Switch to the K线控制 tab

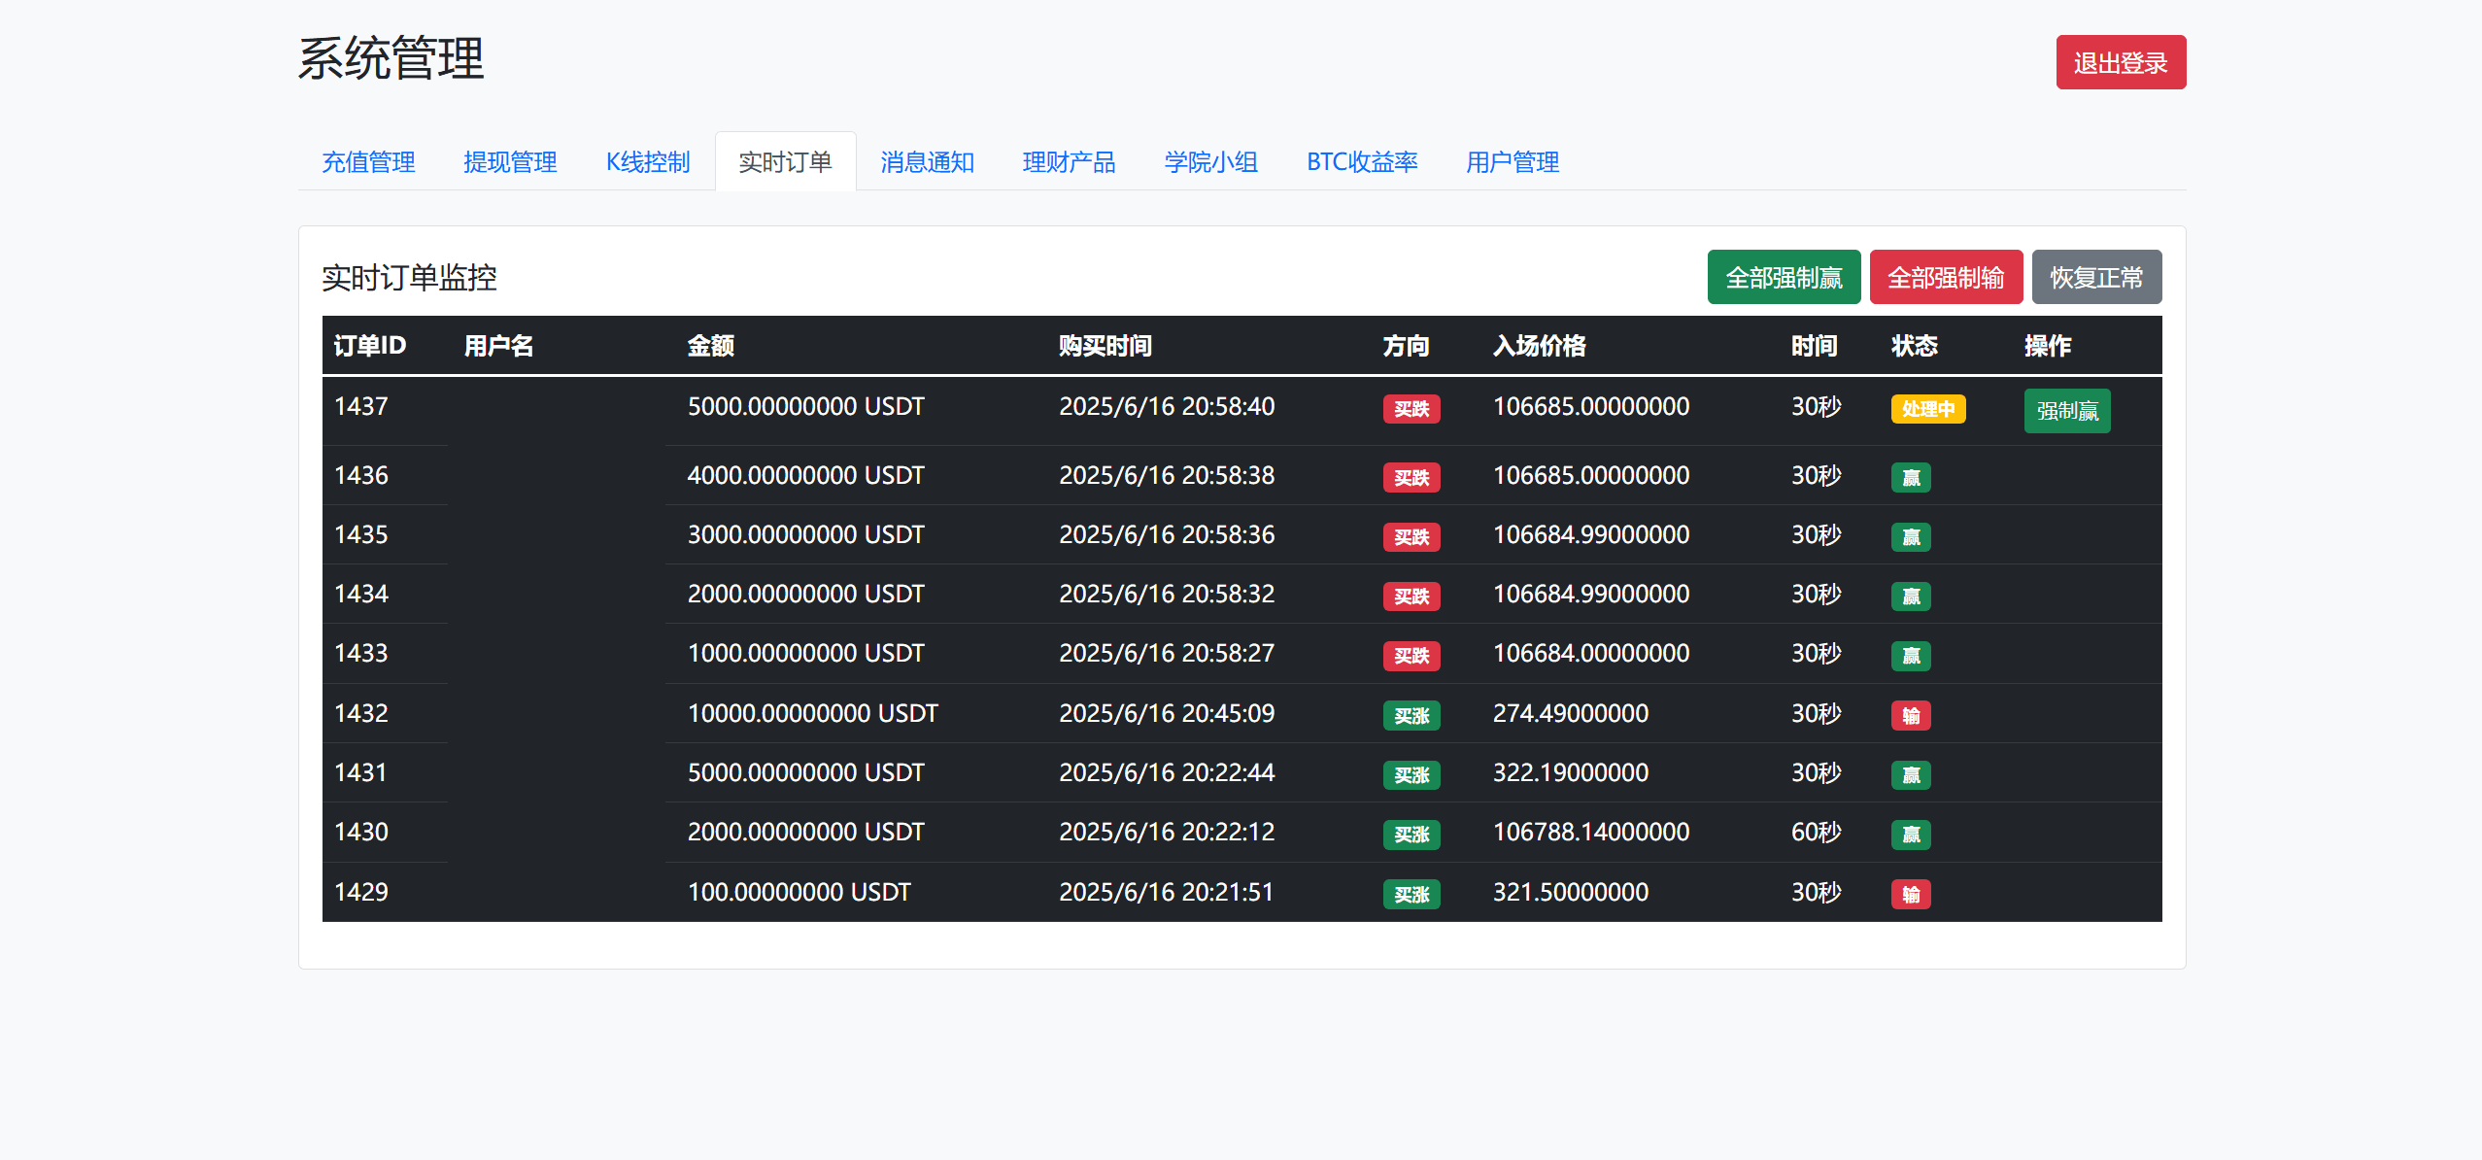[x=647, y=162]
